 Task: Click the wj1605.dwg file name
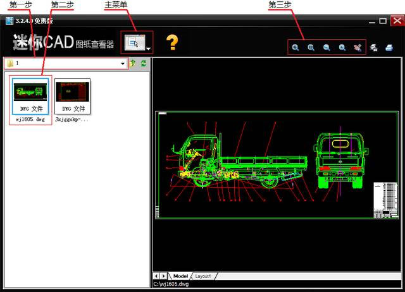pos(30,119)
